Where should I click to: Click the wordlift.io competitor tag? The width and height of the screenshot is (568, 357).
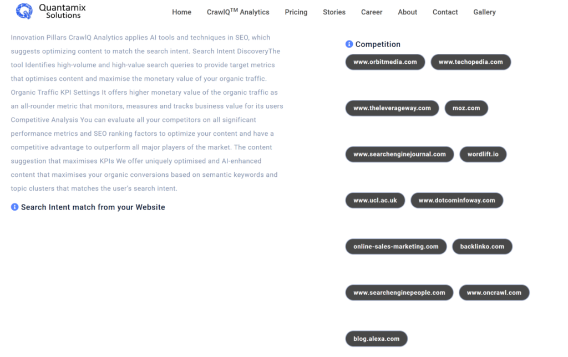483,154
